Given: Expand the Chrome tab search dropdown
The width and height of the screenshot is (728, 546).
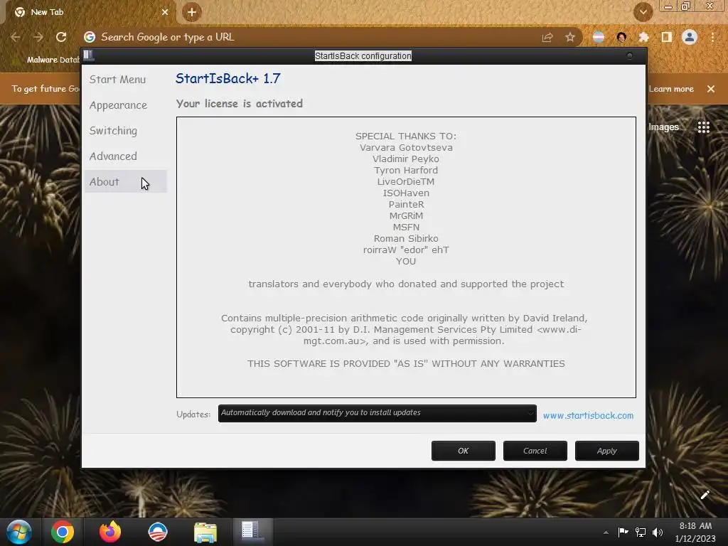Looking at the screenshot, I should point(643,12).
